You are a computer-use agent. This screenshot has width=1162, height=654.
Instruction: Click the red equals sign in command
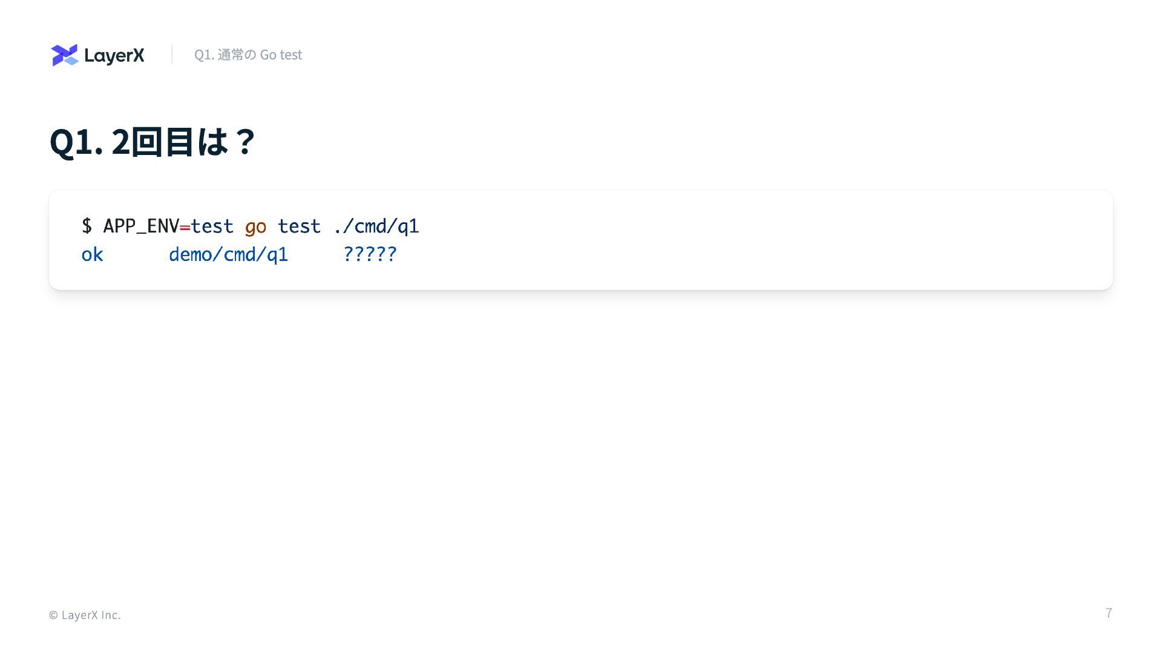tap(185, 227)
